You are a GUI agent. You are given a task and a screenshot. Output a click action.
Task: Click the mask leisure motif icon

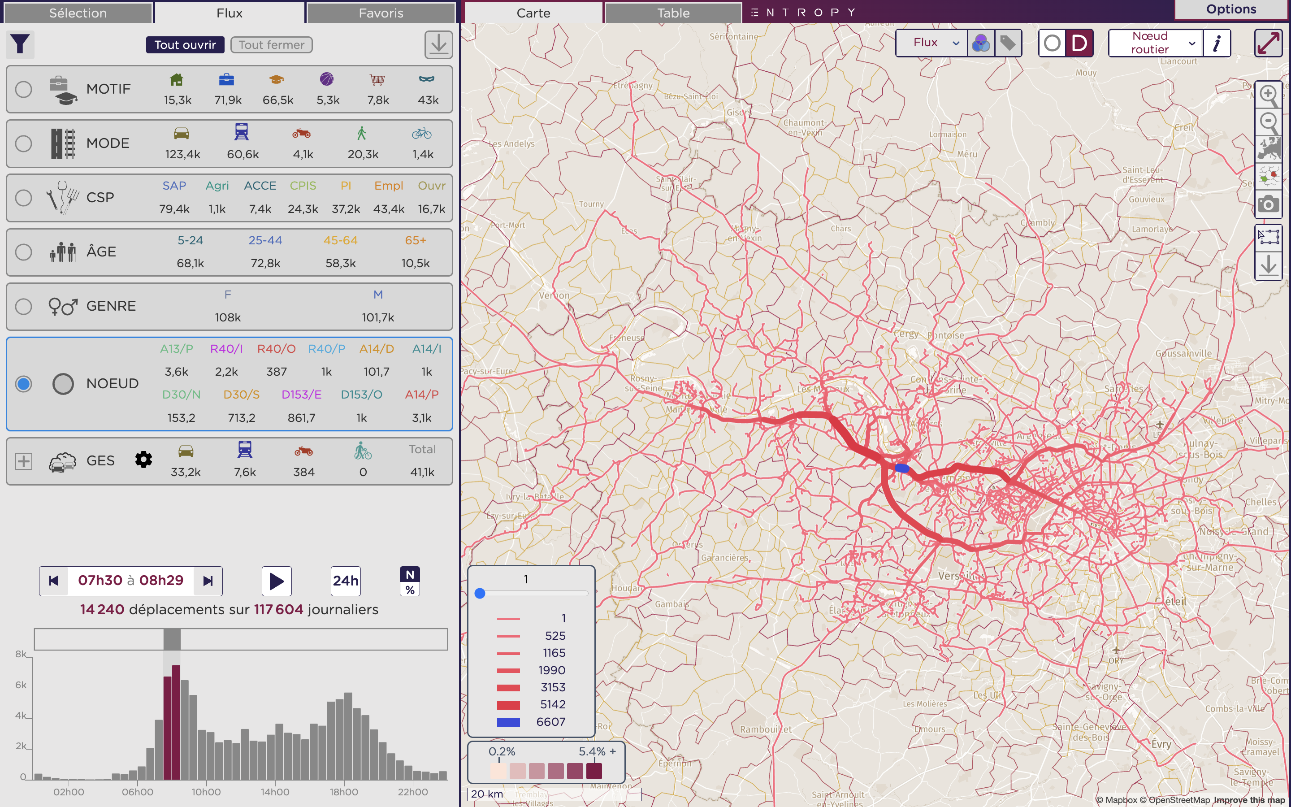(x=427, y=79)
